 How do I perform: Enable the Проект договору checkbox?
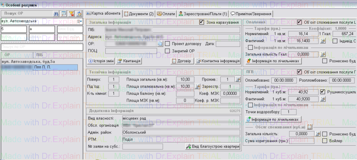tap(167, 44)
